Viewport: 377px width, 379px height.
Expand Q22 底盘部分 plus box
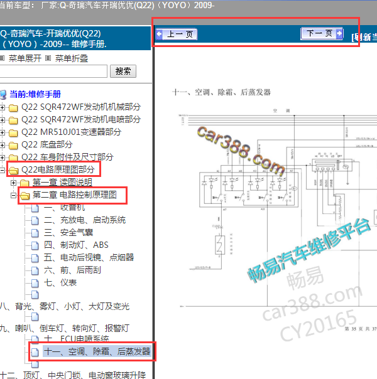point(2,145)
